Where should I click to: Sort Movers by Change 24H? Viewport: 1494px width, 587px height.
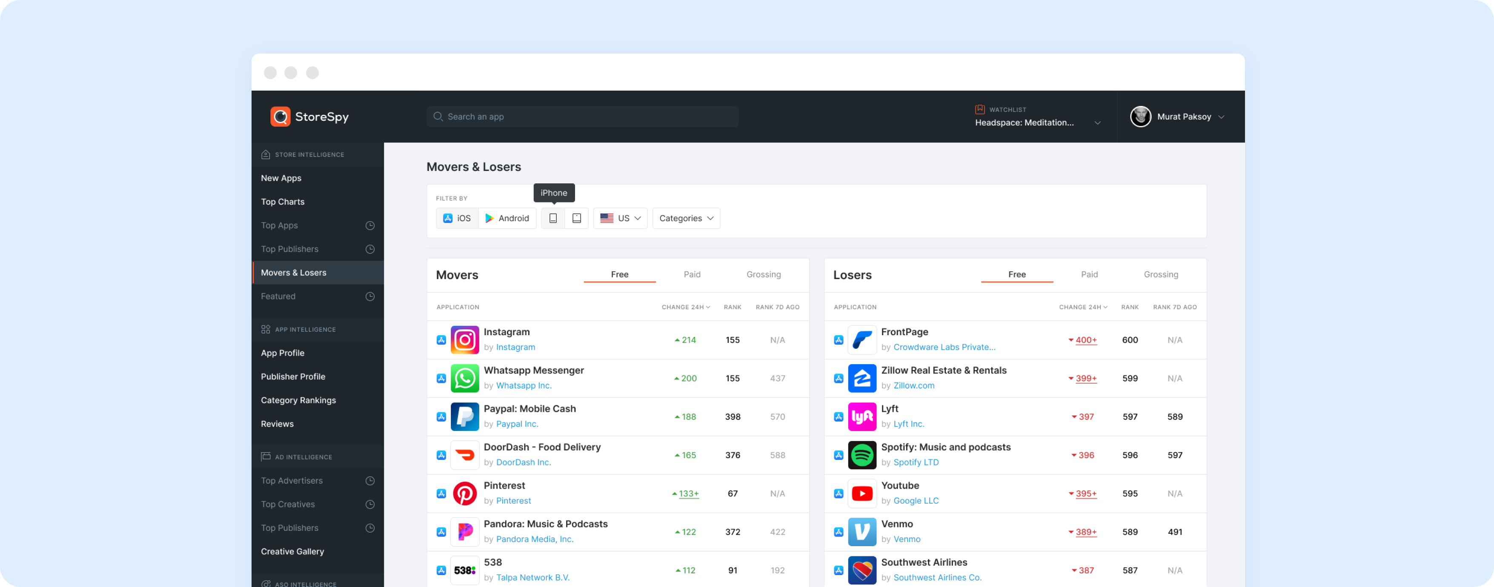pyautogui.click(x=686, y=307)
